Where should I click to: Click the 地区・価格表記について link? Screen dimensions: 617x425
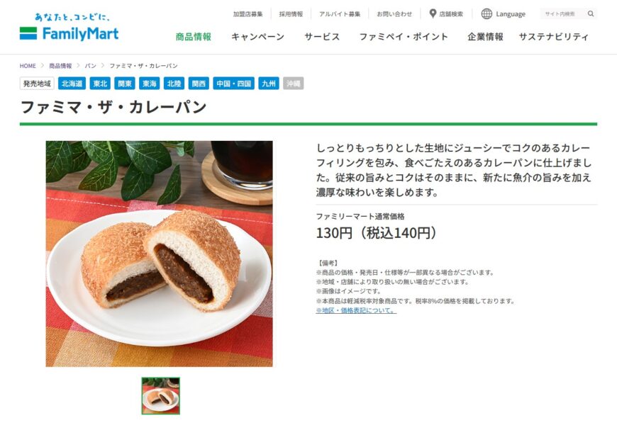click(x=356, y=310)
